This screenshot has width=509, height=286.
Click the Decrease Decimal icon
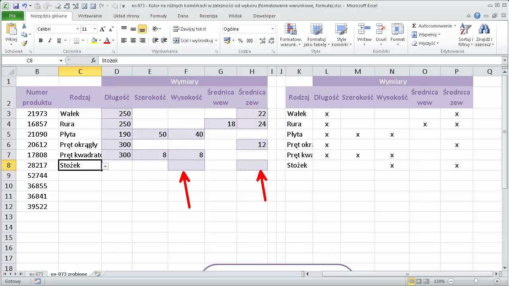click(270, 41)
